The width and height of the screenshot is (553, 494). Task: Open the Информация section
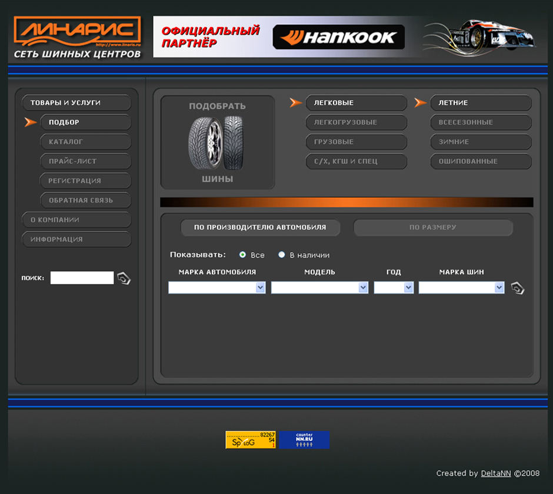coord(76,239)
